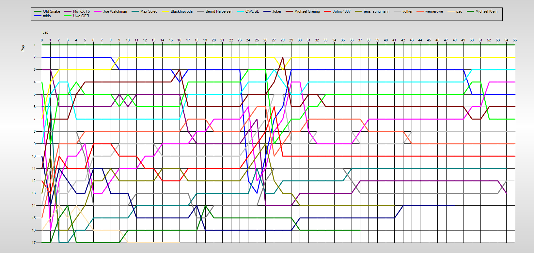Click lap 28 label on top axis
Image resolution: width=534 pixels, height=253 pixels.
click(x=283, y=40)
